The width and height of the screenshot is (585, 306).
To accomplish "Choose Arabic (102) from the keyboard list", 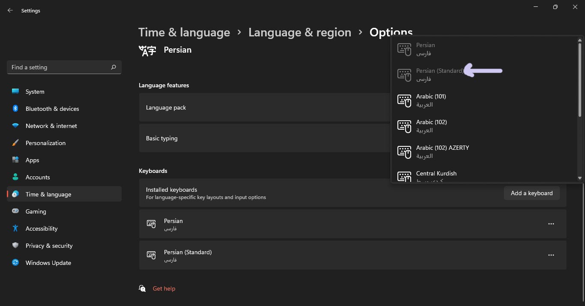I will tap(484, 126).
